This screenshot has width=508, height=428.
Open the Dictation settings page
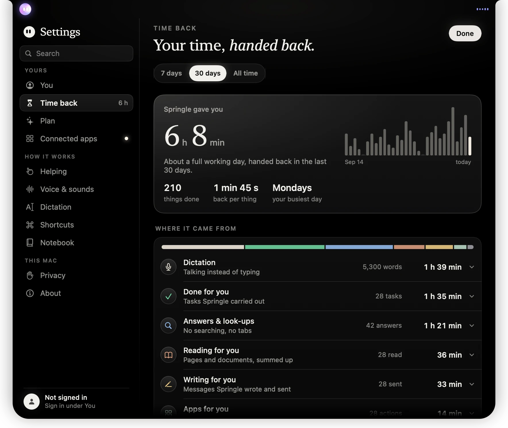[76, 207]
